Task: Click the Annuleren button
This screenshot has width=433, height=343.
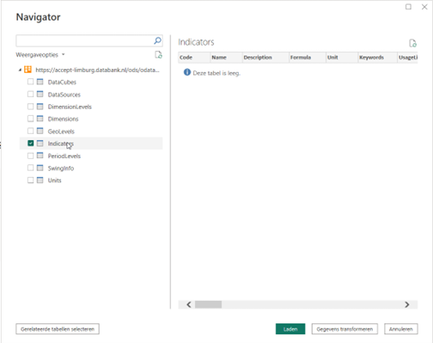Action: (x=401, y=329)
